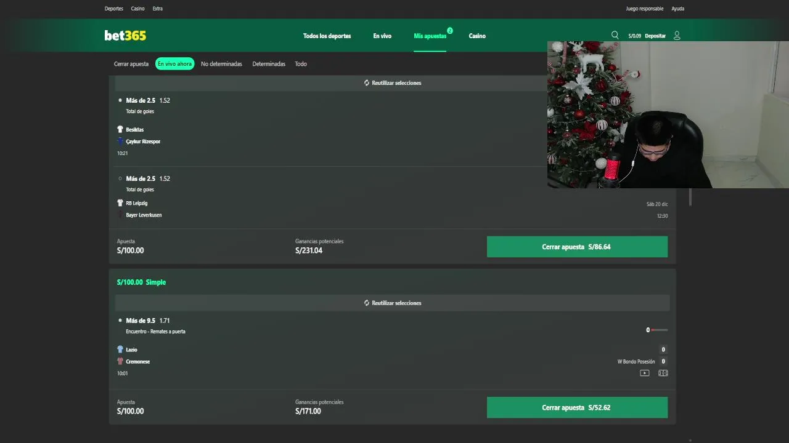Viewport: 789px width, 443px height.
Task: Click the W Bondo Posesión label
Action: [636, 361]
